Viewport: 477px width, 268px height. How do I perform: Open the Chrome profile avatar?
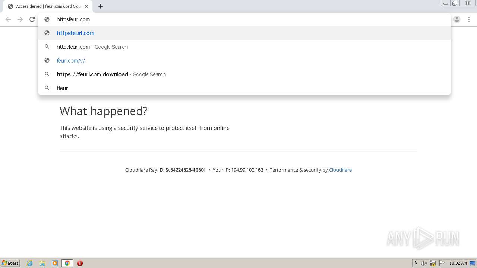457,19
